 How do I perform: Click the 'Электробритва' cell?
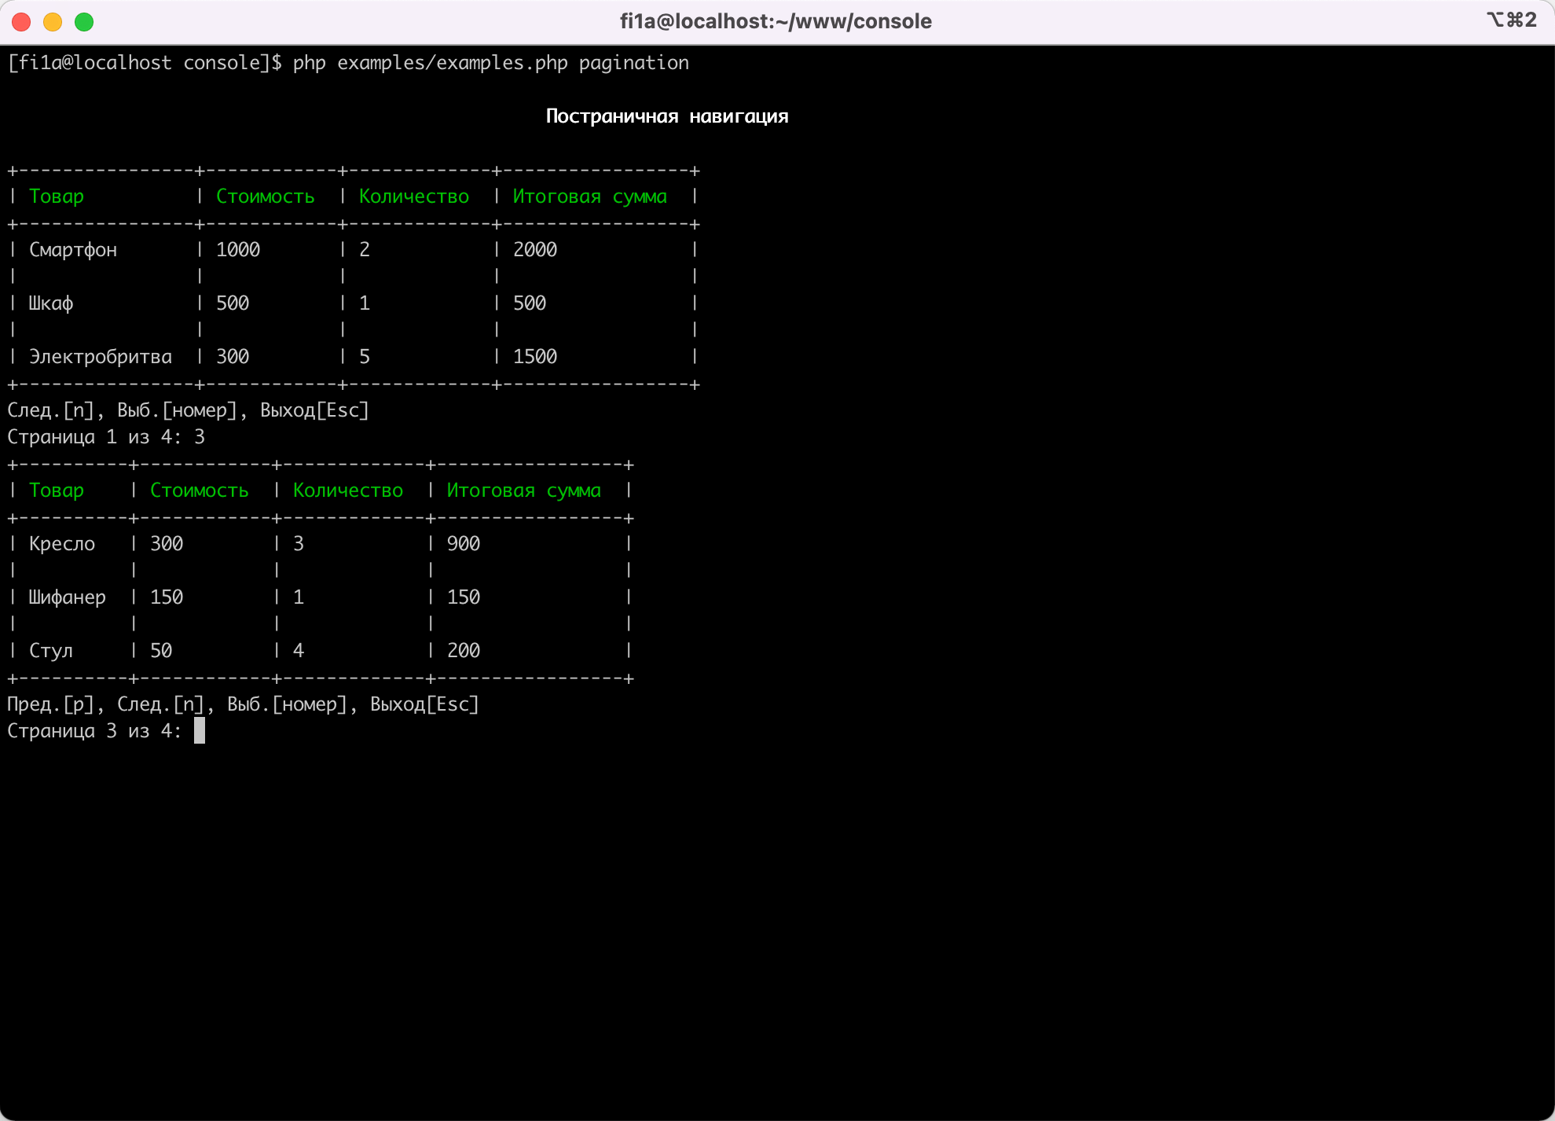(101, 357)
